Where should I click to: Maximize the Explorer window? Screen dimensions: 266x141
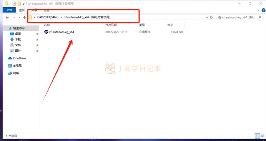click(x=250, y=3)
